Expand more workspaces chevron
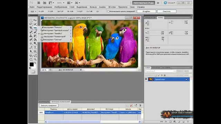This screenshot has width=221, height=124. click(x=158, y=3)
